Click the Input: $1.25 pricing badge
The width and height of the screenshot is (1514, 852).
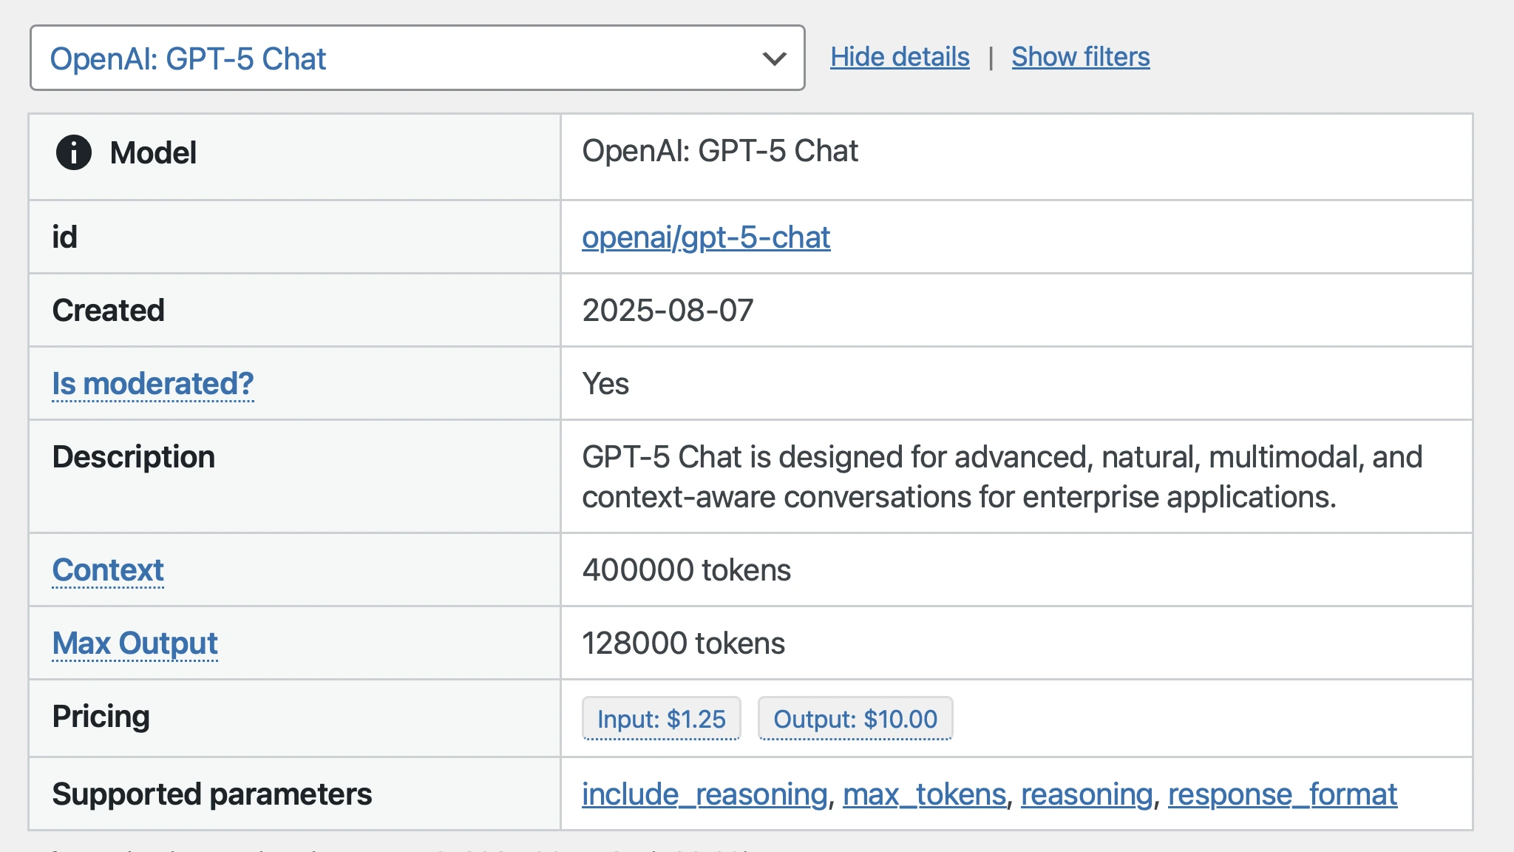tap(661, 719)
